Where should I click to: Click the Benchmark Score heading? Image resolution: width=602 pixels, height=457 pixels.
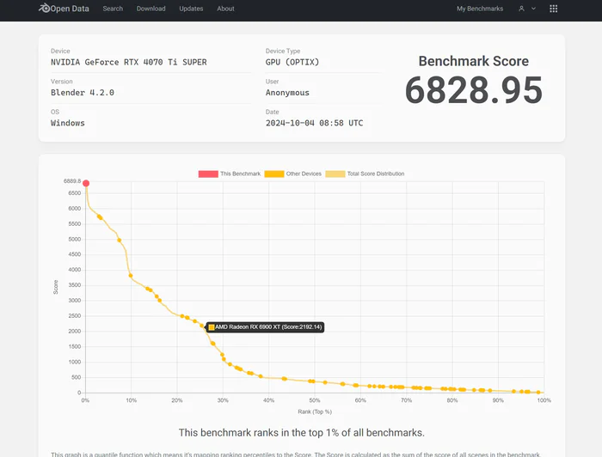click(x=473, y=61)
